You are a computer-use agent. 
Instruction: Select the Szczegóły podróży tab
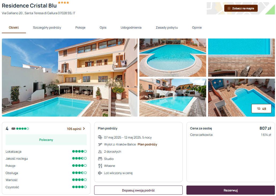(47, 28)
